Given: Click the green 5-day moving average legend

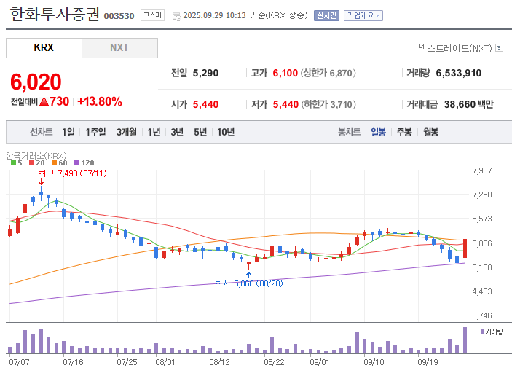Looking at the screenshot, I should pos(16,162).
